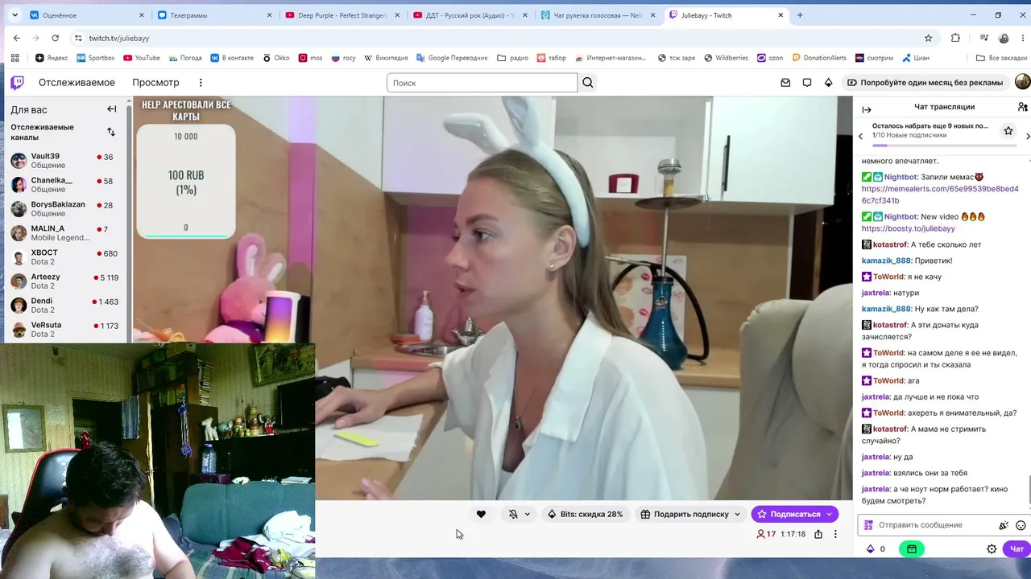
Task: Switch to the Телеграммы browser tab
Action: 214,15
